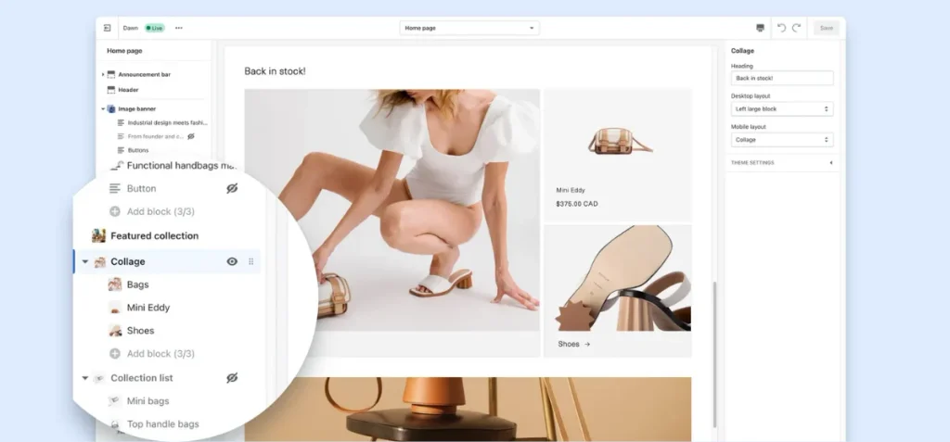Click the Live status badge

(154, 28)
